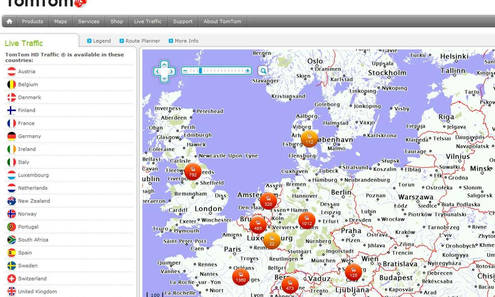The height and width of the screenshot is (297, 495).
Task: Open the Products menu
Action: [33, 21]
